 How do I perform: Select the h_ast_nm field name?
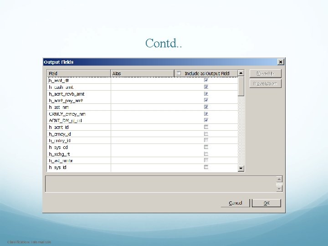59,108
